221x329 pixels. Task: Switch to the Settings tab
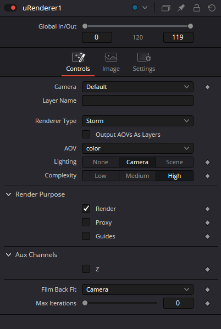144,63
